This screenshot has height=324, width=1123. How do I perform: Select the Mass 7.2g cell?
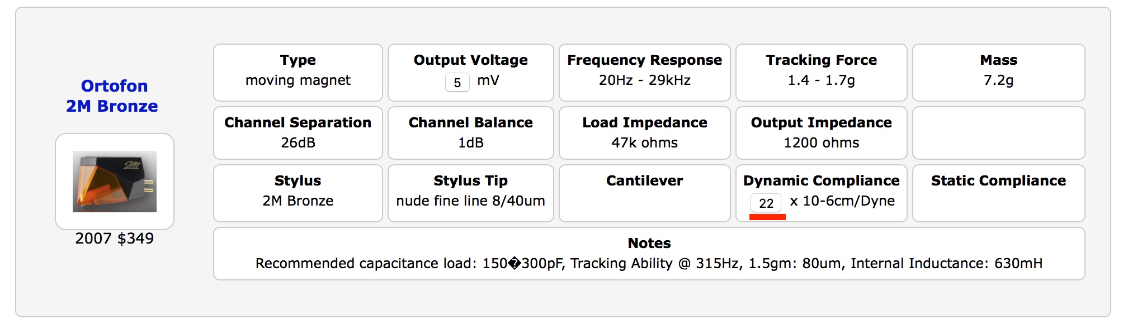tap(998, 73)
